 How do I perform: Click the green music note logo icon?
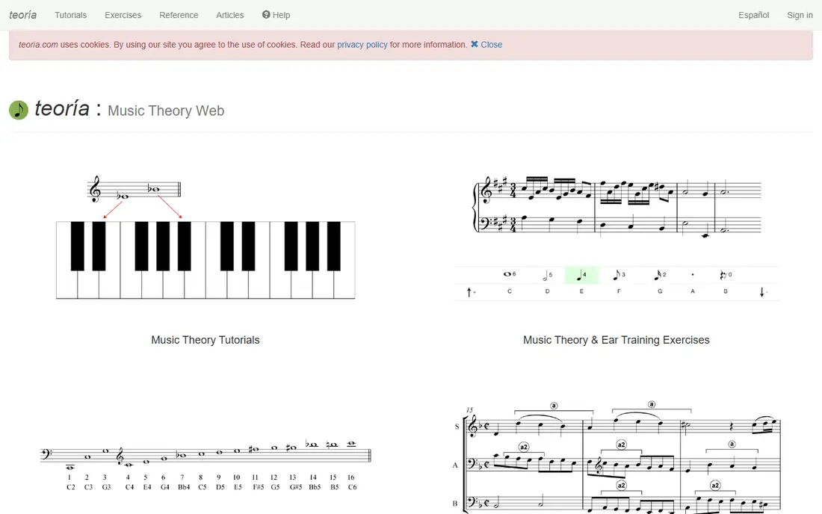19,110
